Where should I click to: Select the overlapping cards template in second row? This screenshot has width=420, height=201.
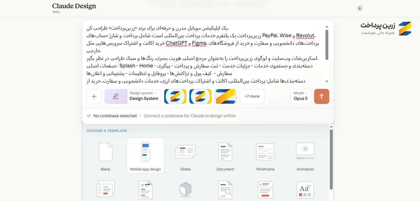pyautogui.click(x=106, y=189)
